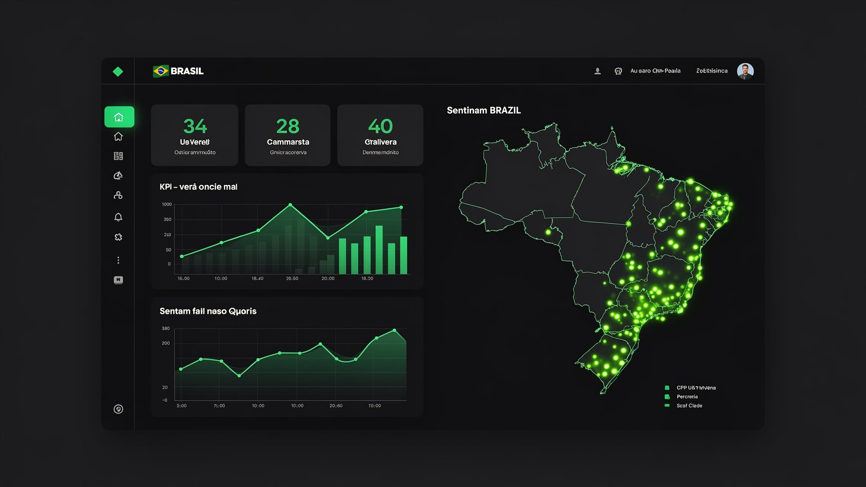This screenshot has height=487, width=866.
Task: Click the KPI - verá oncie mal heading
Action: click(x=198, y=187)
